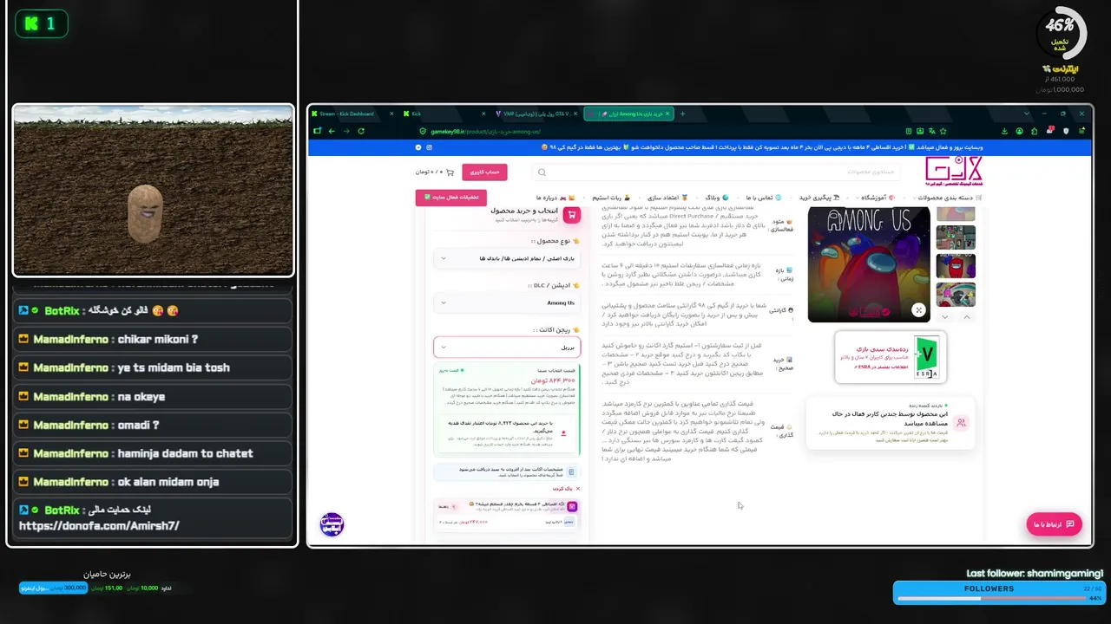This screenshot has width=1111, height=624.
Task: Click the clear selection link with X
Action: point(567,489)
